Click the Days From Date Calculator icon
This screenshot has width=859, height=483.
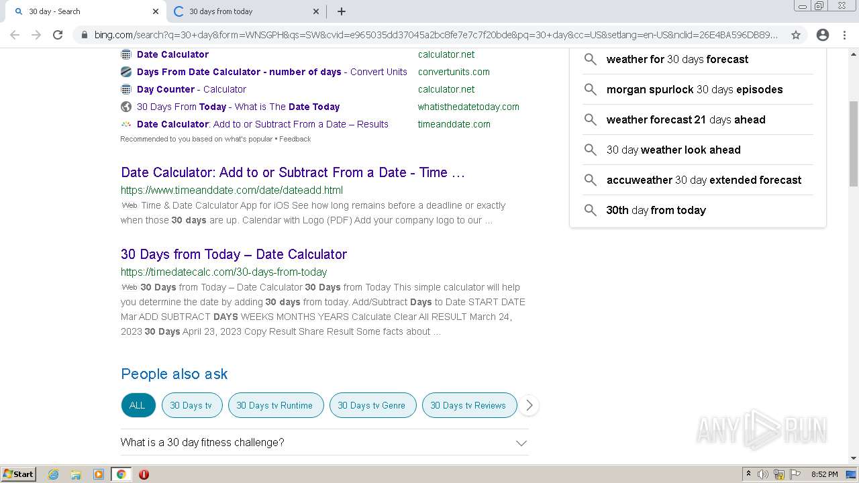point(125,72)
